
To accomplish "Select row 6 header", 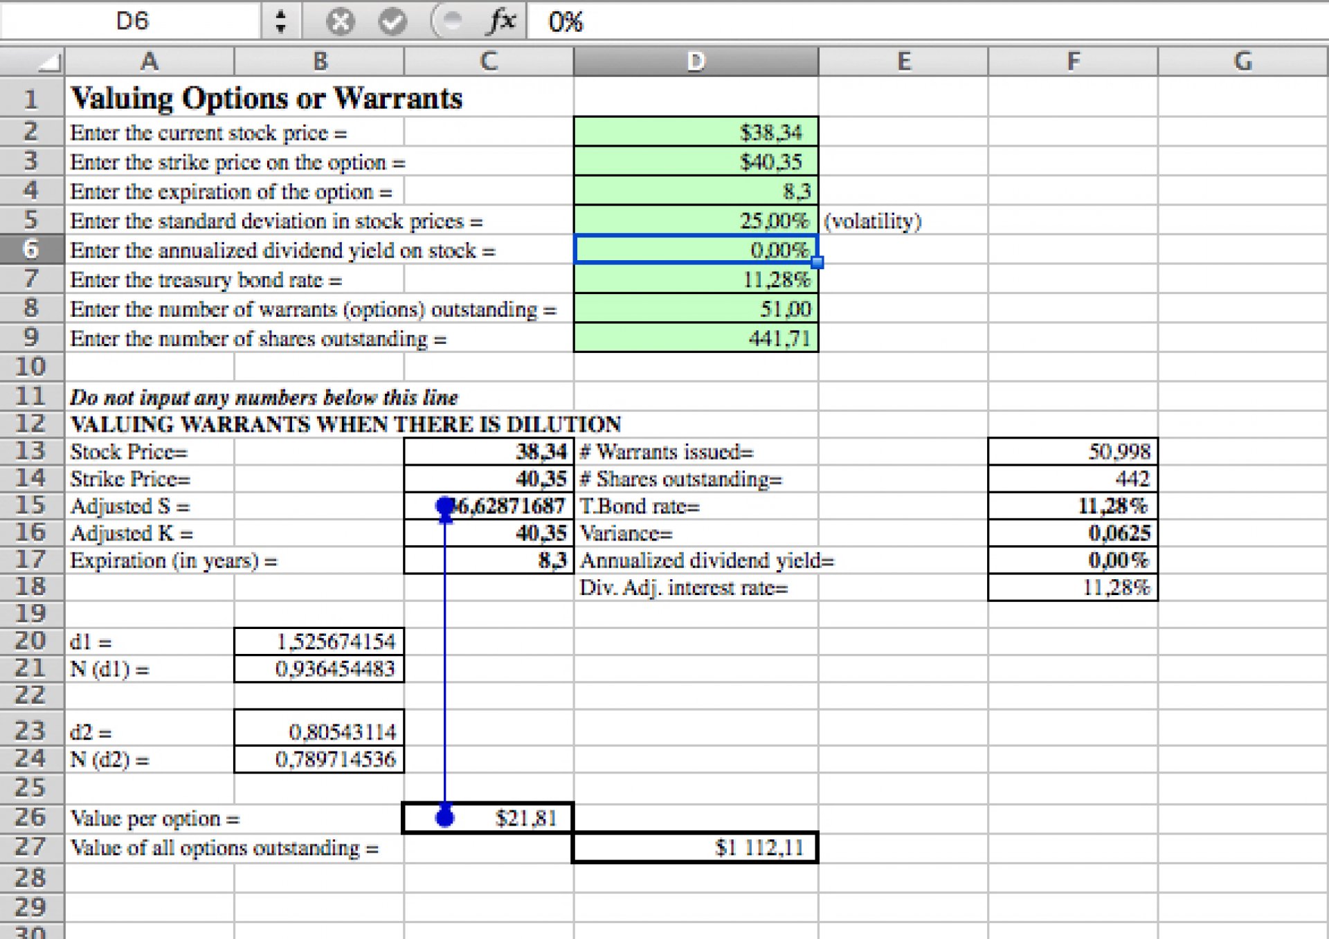I will [32, 249].
